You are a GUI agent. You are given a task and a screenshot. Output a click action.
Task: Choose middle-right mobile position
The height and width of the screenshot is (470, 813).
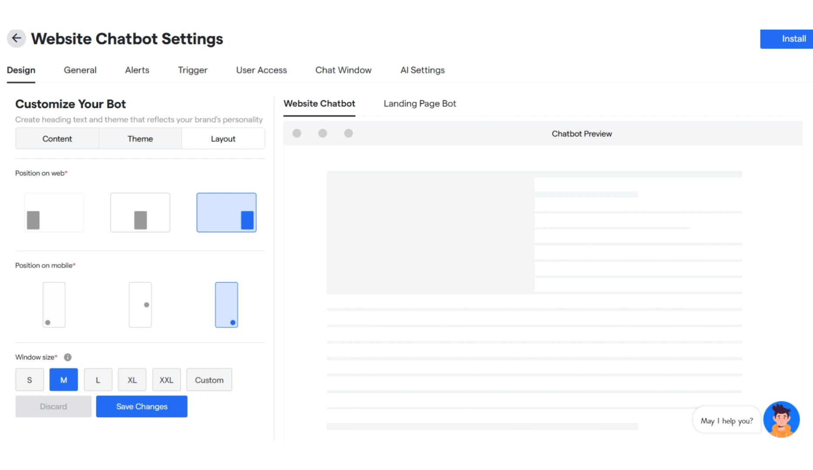click(140, 305)
